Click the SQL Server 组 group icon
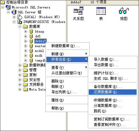The height and width of the screenshot is (131, 139). 14,12
